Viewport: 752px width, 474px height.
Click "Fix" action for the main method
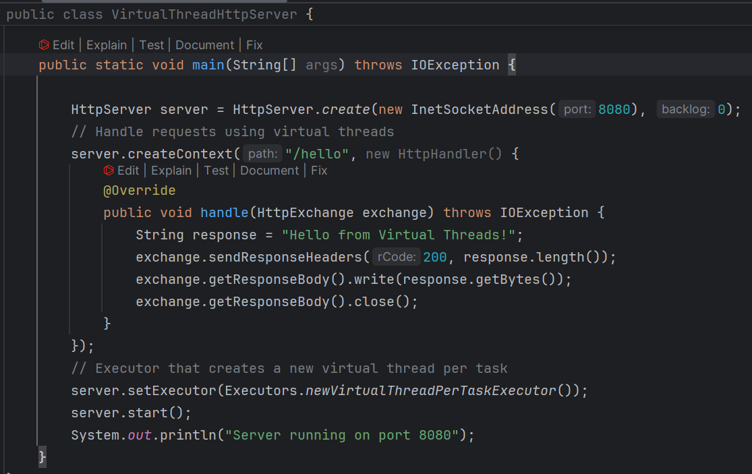(254, 45)
